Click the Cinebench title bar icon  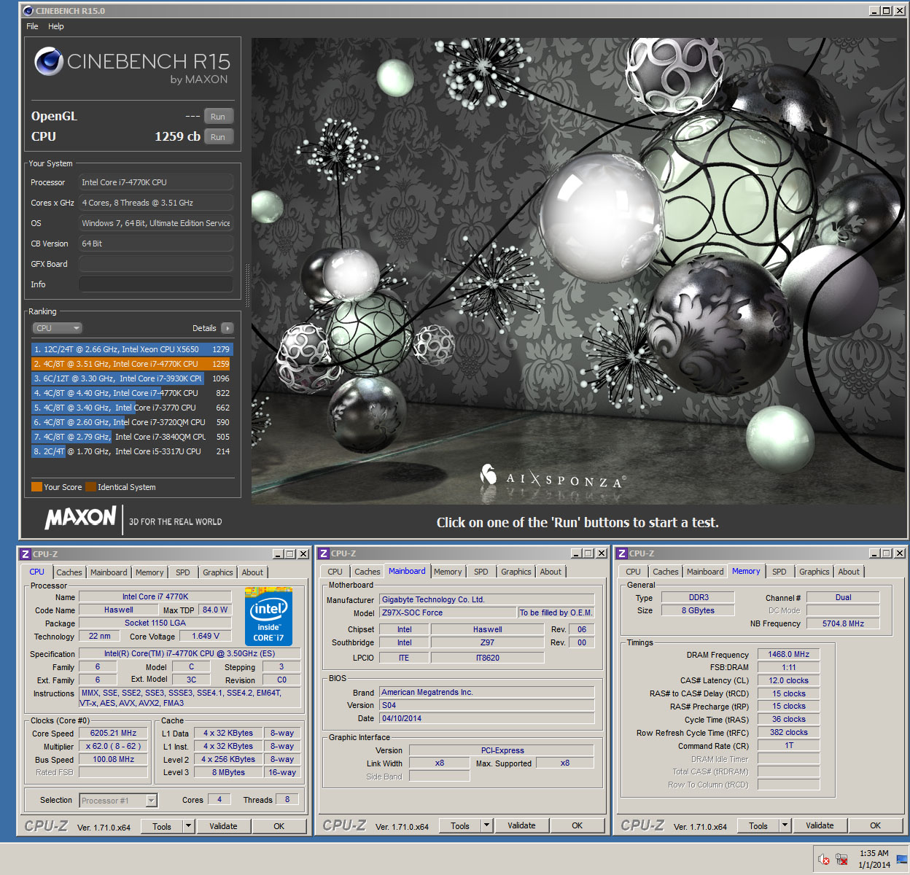click(28, 11)
